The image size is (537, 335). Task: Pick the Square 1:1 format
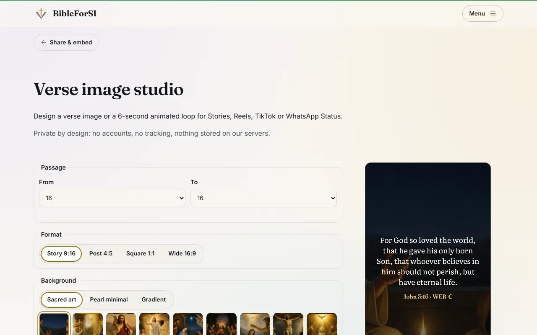(140, 254)
